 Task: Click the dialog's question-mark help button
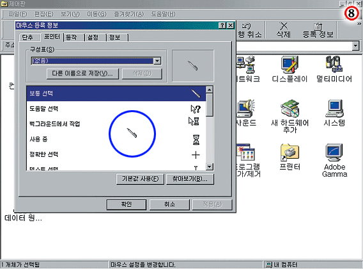click(222, 25)
